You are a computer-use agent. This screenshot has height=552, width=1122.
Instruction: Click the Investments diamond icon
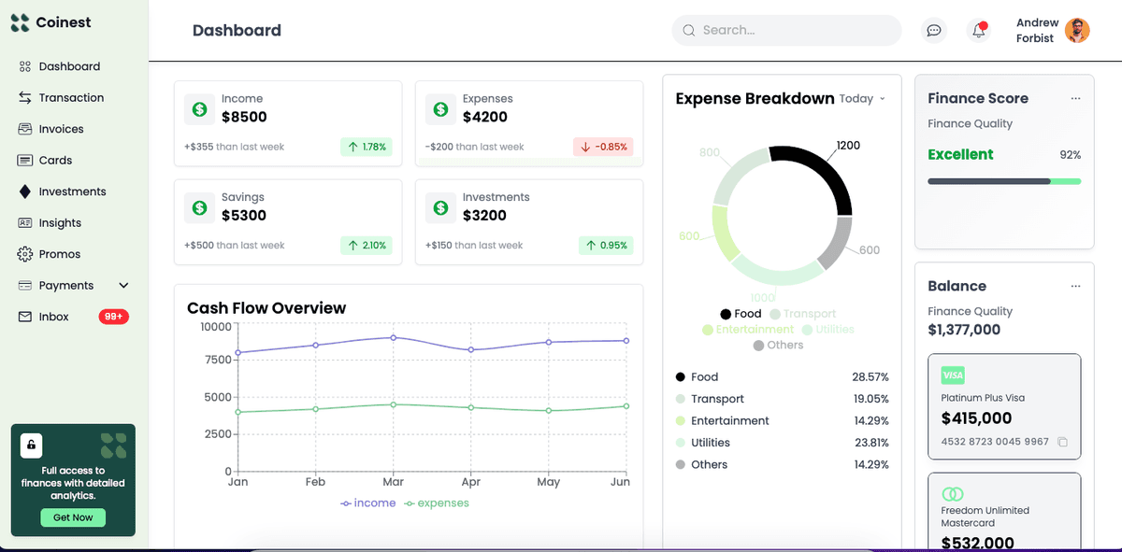25,191
